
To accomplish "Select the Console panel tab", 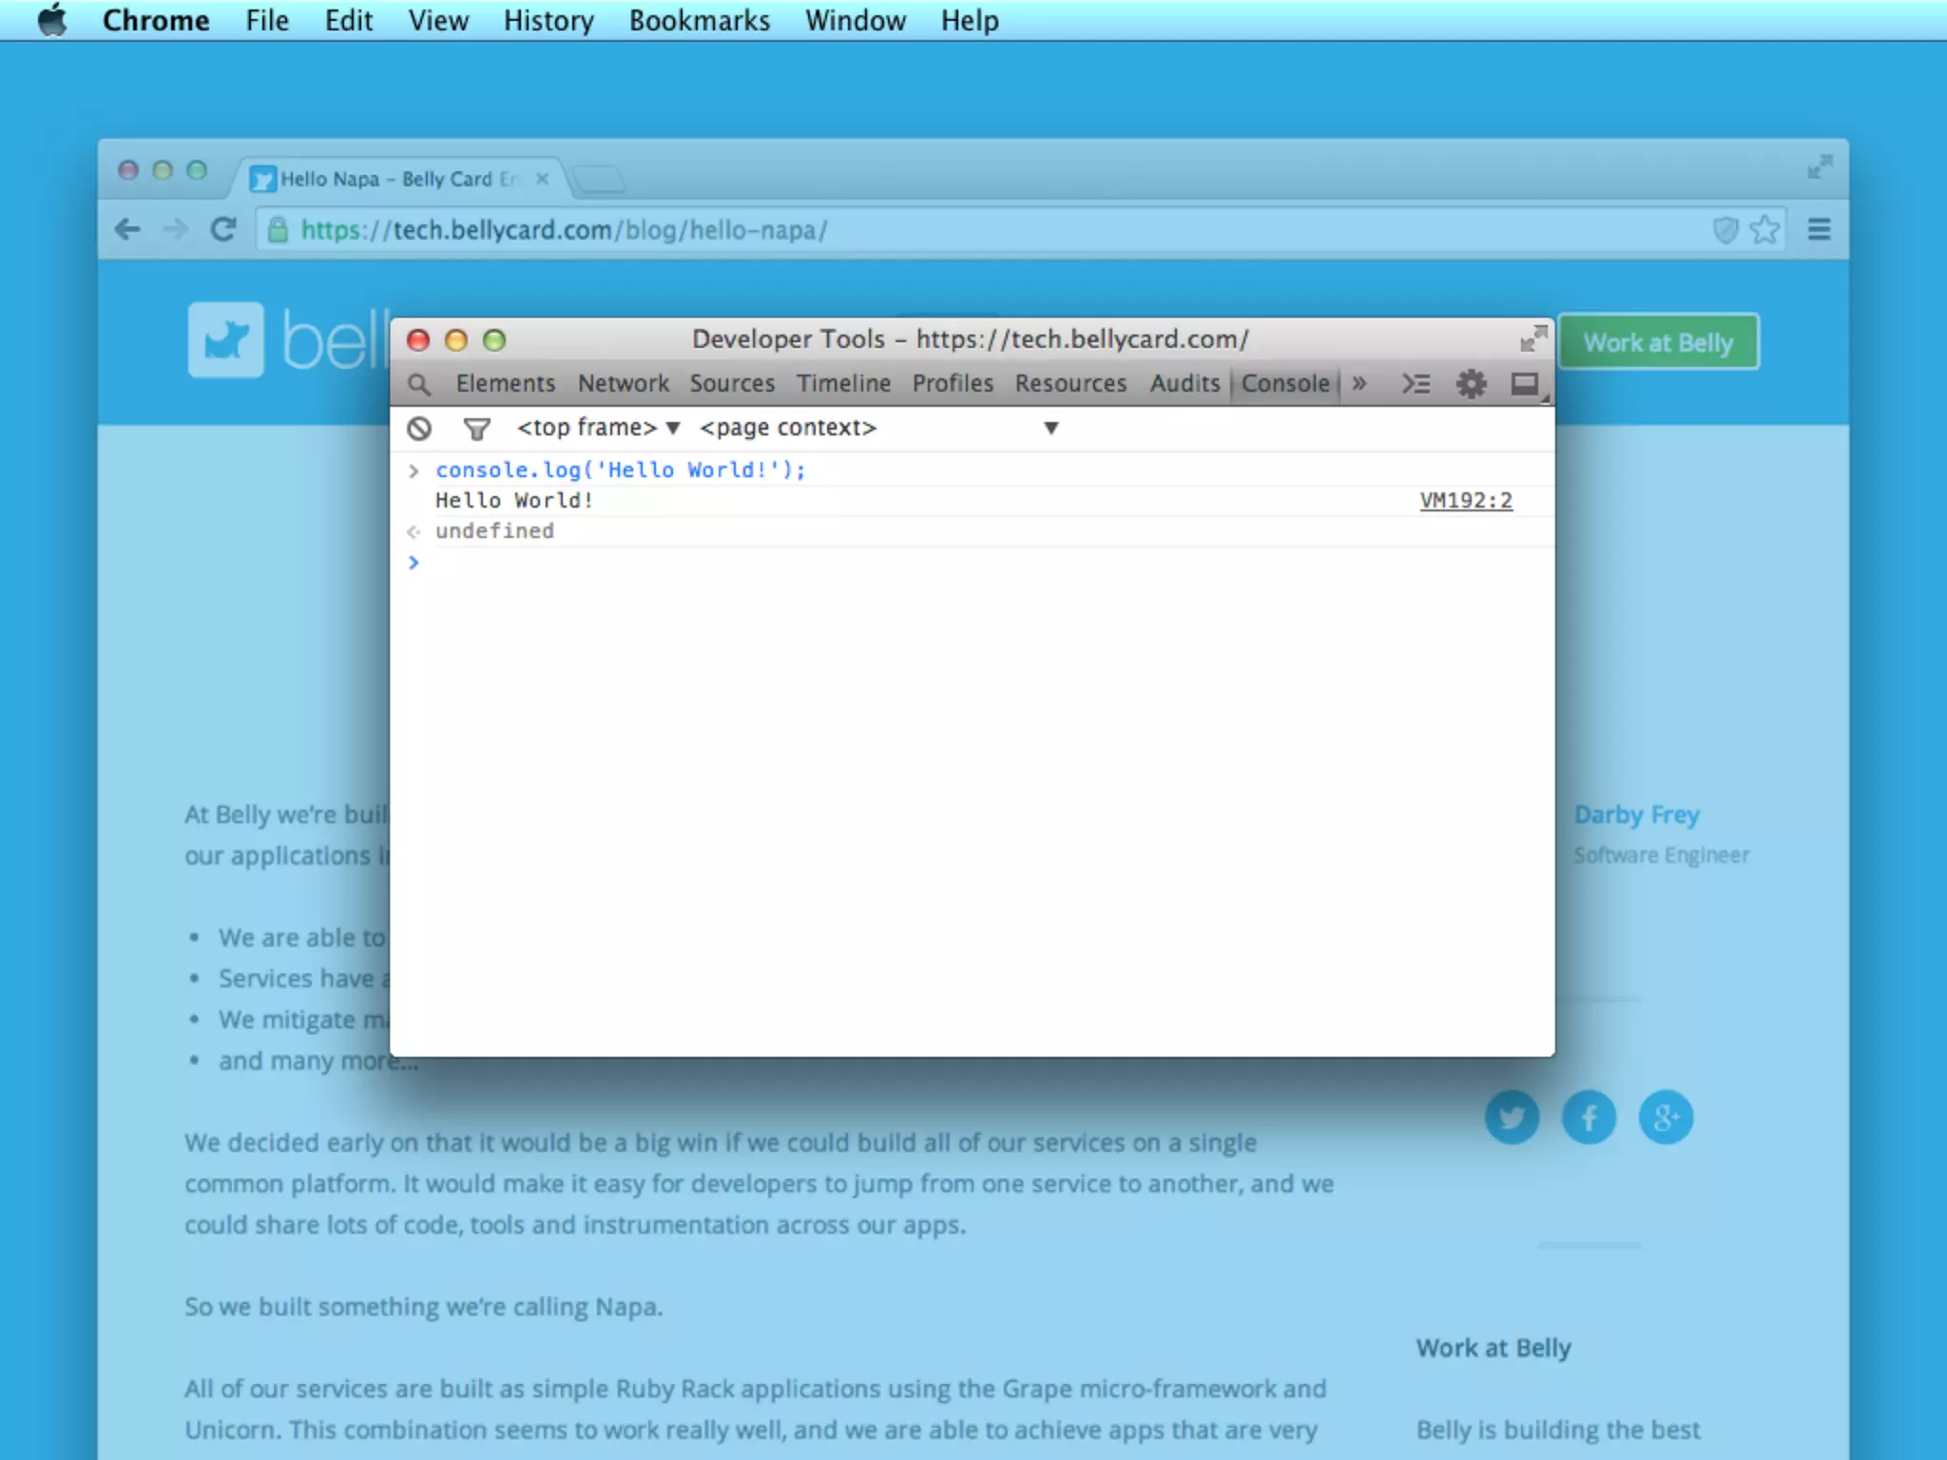I will [x=1285, y=383].
